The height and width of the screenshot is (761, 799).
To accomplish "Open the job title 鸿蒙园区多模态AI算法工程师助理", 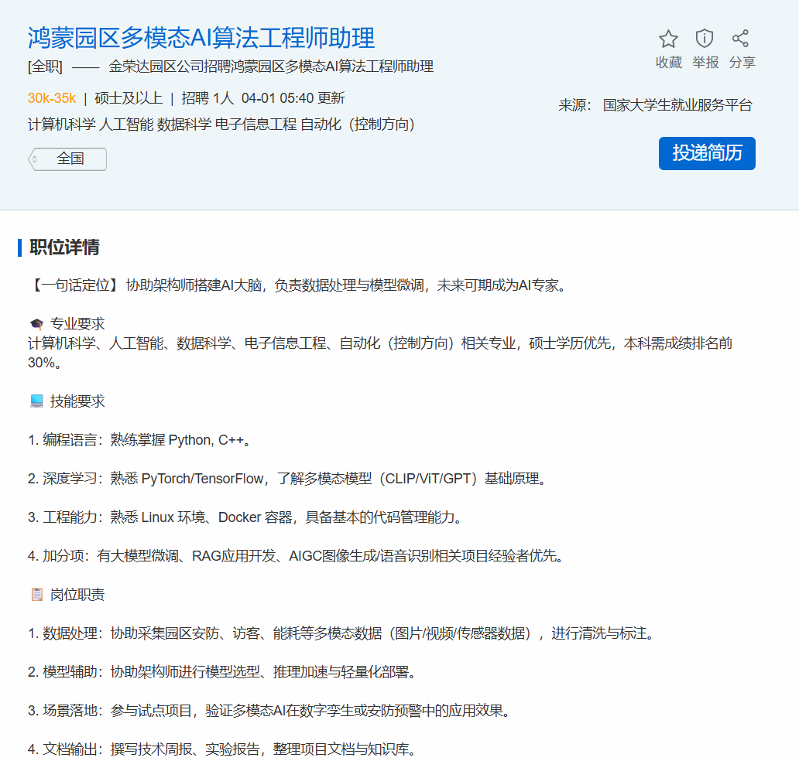I will [201, 37].
